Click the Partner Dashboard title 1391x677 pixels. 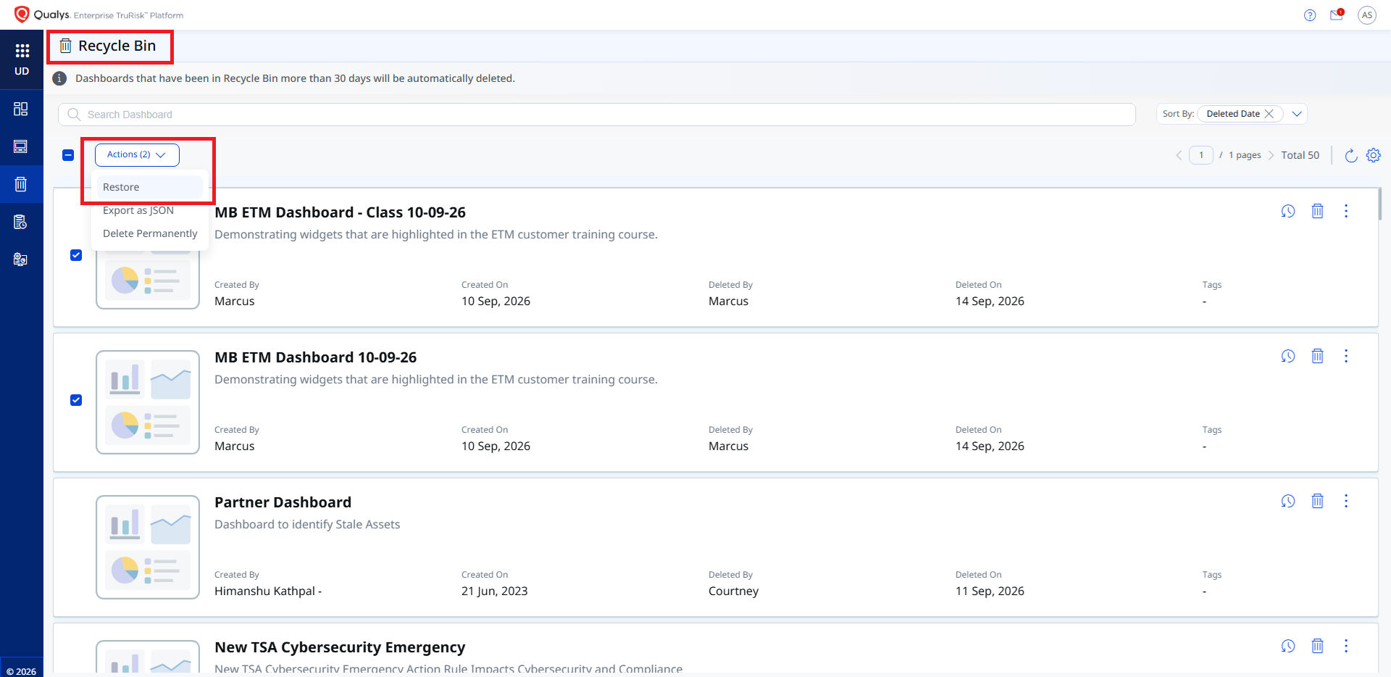[x=283, y=502]
